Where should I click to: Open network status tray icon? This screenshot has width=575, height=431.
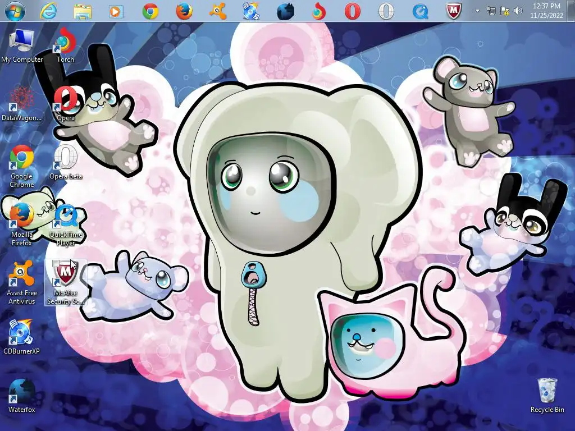[491, 11]
